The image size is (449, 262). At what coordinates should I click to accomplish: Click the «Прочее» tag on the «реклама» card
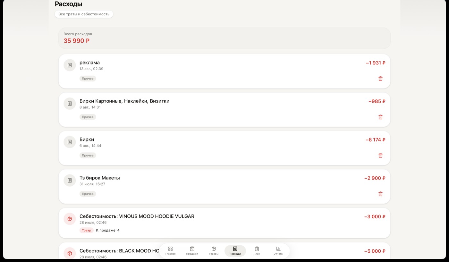coord(88,79)
